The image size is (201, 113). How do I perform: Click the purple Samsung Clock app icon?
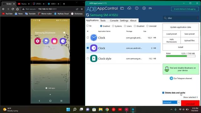[94, 48]
